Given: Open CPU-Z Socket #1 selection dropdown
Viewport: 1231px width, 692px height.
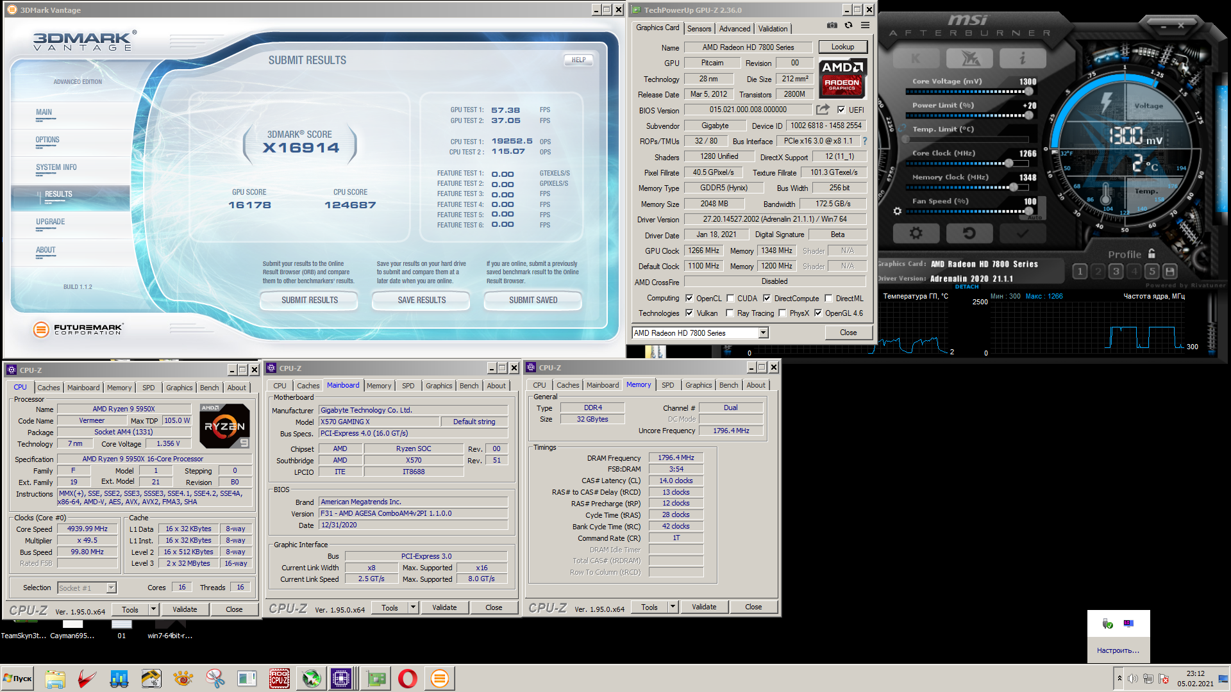Looking at the screenshot, I should (x=111, y=588).
